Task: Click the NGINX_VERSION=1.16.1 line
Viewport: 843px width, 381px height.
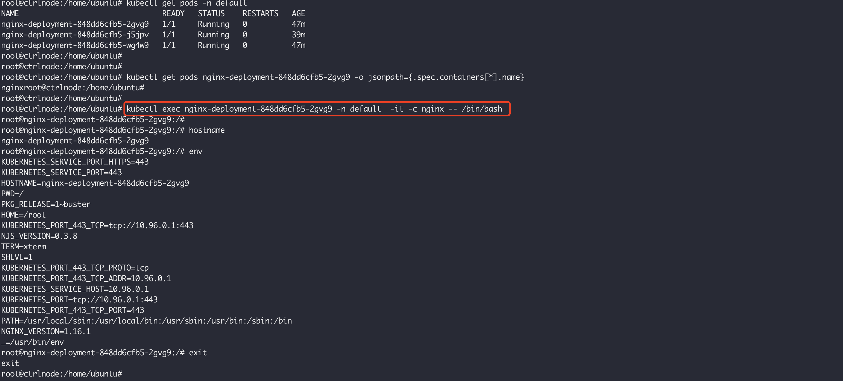Action: [46, 331]
